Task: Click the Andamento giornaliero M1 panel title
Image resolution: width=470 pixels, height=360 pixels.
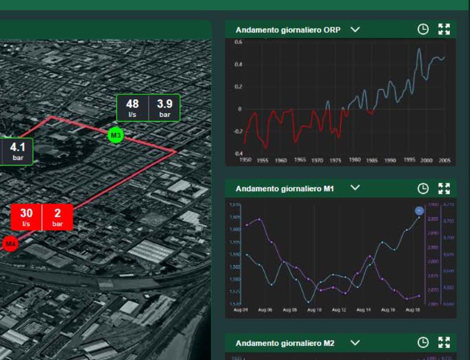Action: coord(284,188)
